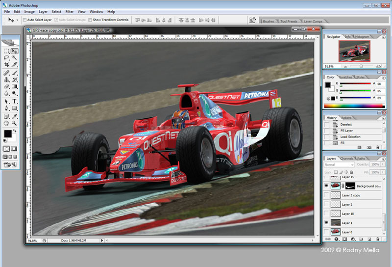This screenshot has height=267, width=392.
Task: Open the Filter menu
Action: coord(70,11)
